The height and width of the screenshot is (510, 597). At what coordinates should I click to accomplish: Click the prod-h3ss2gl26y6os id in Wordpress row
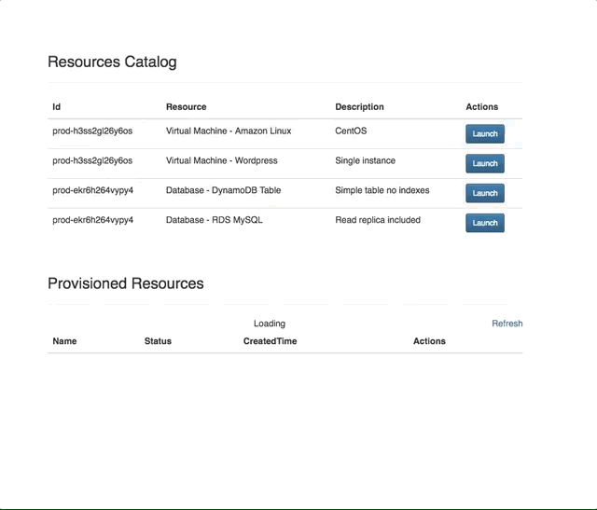92,160
